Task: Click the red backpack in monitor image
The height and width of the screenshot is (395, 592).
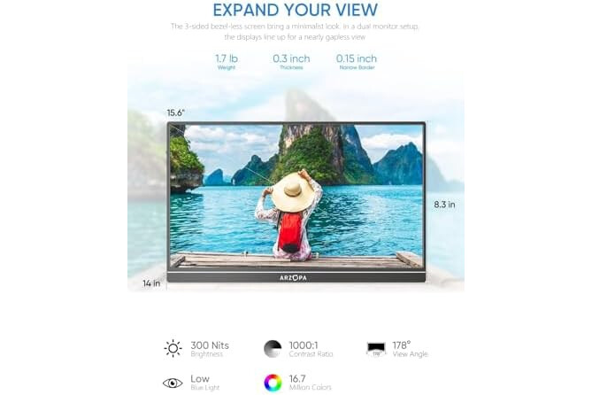Action: click(290, 231)
